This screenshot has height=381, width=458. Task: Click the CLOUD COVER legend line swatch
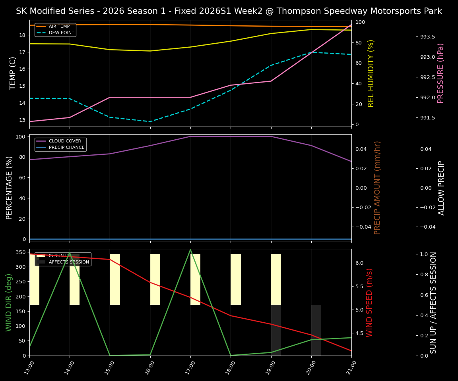tap(41, 141)
